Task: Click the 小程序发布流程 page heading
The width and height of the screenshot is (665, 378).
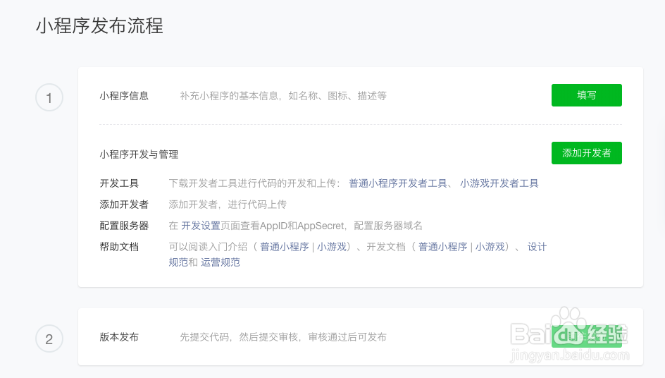Action: click(x=99, y=27)
